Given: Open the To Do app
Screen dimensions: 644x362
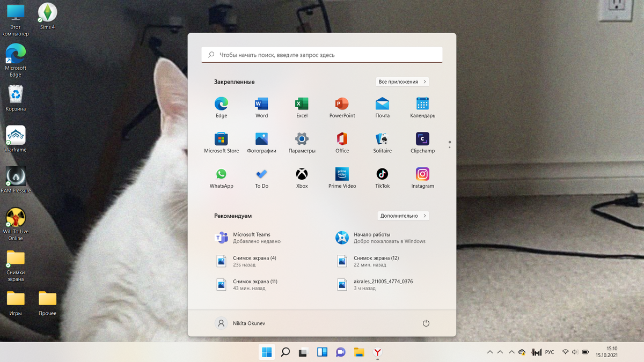Looking at the screenshot, I should coord(261,178).
